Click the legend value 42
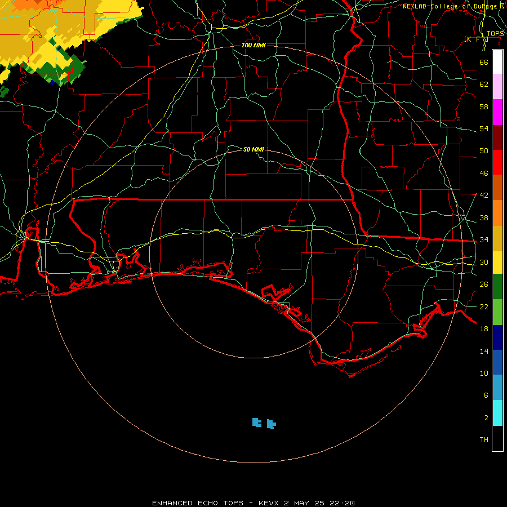The width and height of the screenshot is (507, 507). [x=484, y=195]
